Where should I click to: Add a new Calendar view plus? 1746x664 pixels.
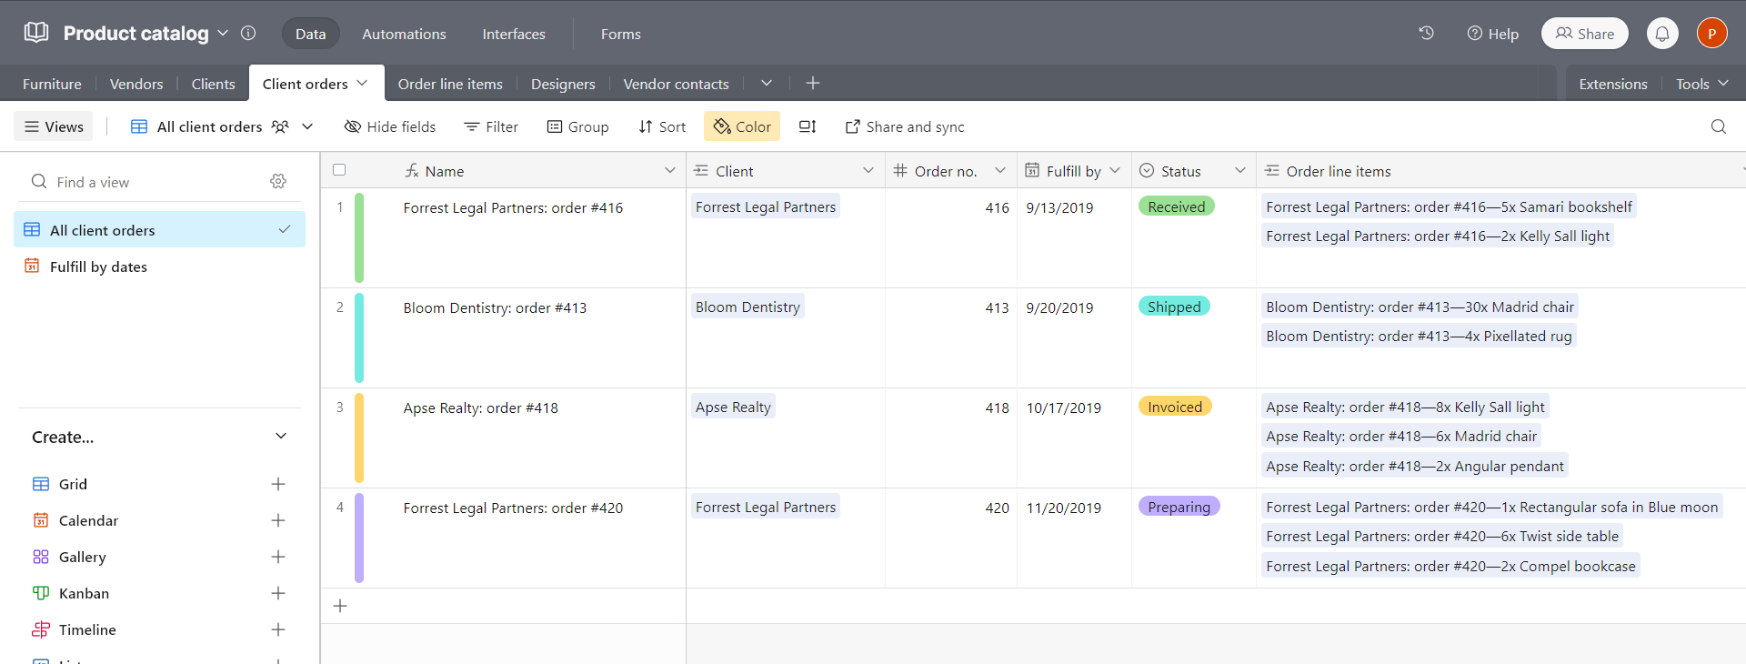coord(278,520)
